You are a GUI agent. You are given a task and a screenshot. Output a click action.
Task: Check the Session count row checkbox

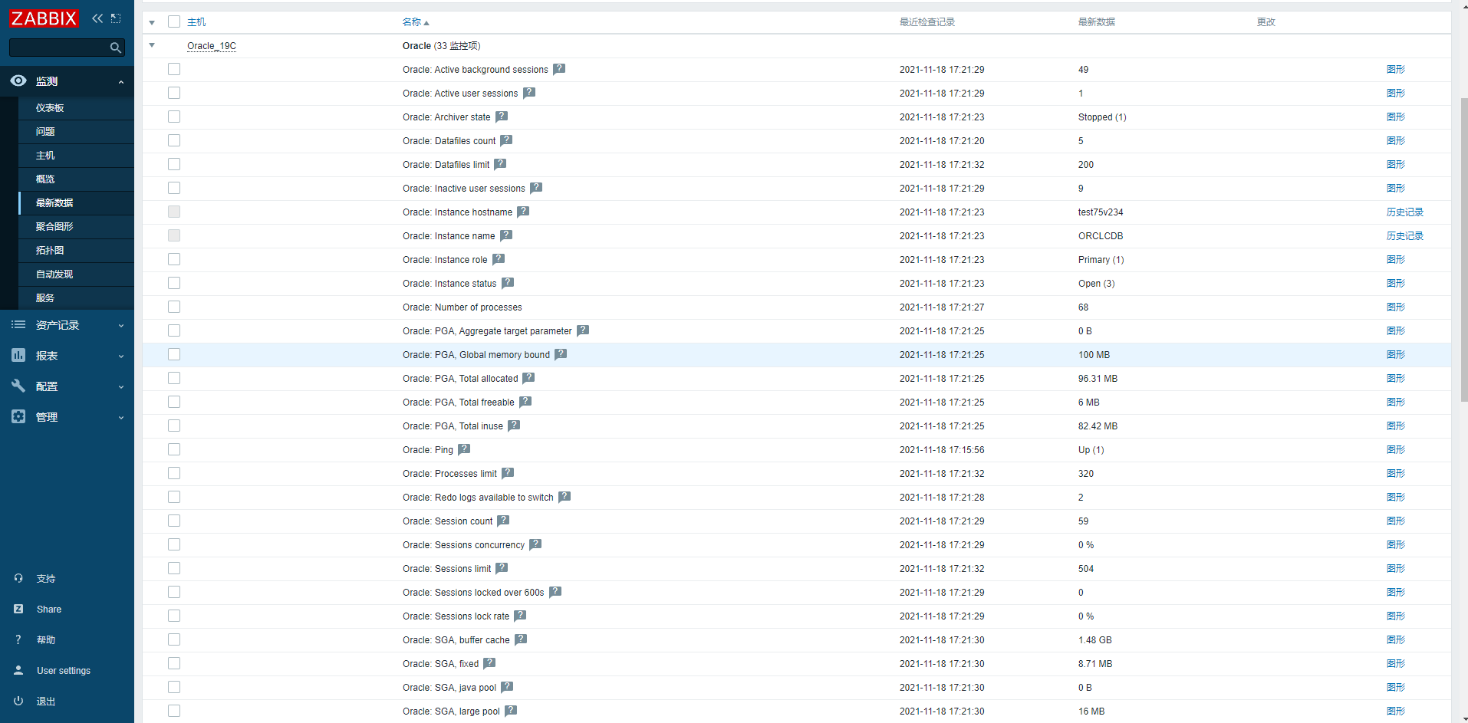[174, 521]
